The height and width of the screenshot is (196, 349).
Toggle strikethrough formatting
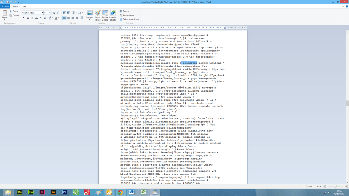pos(36,18)
